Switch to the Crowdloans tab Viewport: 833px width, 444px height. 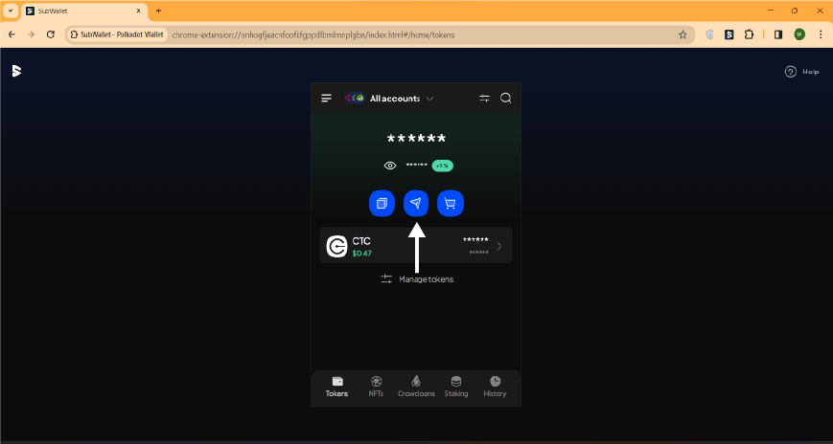point(416,387)
